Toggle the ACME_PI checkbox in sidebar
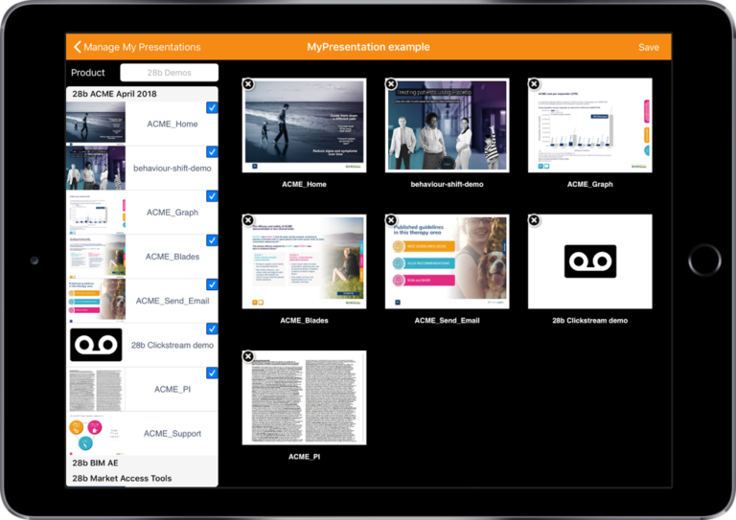The height and width of the screenshot is (520, 736). click(x=212, y=373)
